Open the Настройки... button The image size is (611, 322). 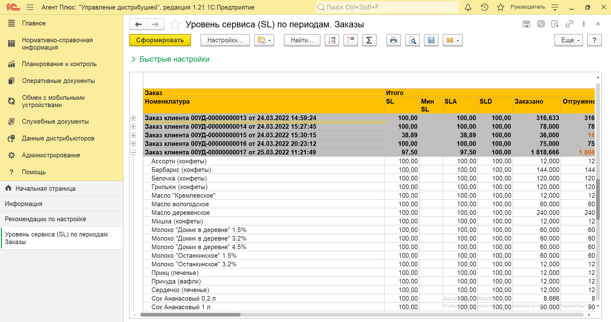click(x=225, y=40)
